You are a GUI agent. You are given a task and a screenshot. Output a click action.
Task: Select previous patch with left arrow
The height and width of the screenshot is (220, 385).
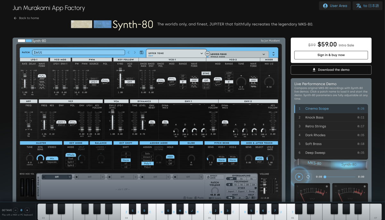pyautogui.click(x=129, y=52)
